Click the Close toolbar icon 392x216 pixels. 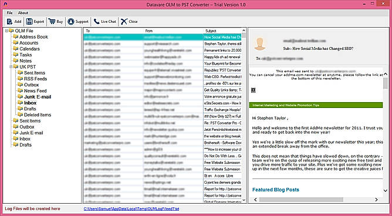124,22
